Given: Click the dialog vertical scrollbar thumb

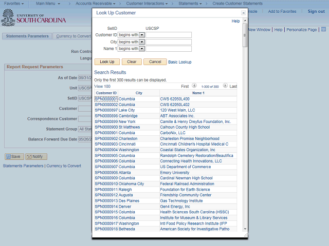Looking at the screenshot, I should point(245,35).
